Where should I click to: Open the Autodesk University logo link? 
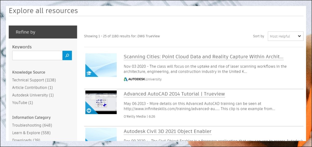pyautogui.click(x=142, y=79)
